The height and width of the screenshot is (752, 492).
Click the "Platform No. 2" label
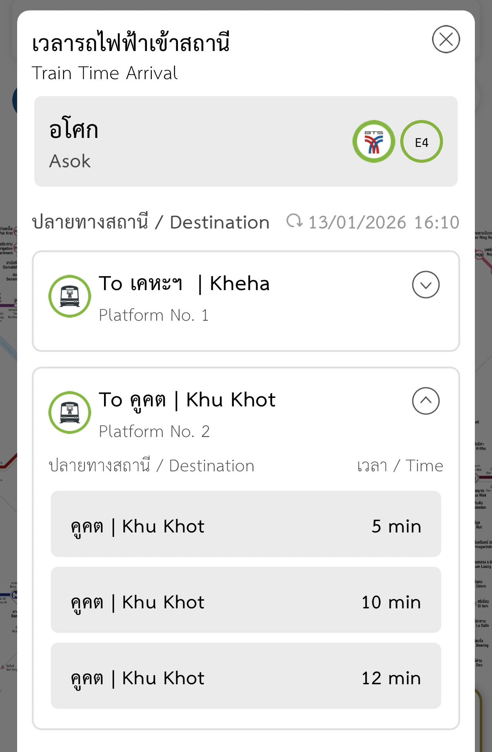coord(154,432)
